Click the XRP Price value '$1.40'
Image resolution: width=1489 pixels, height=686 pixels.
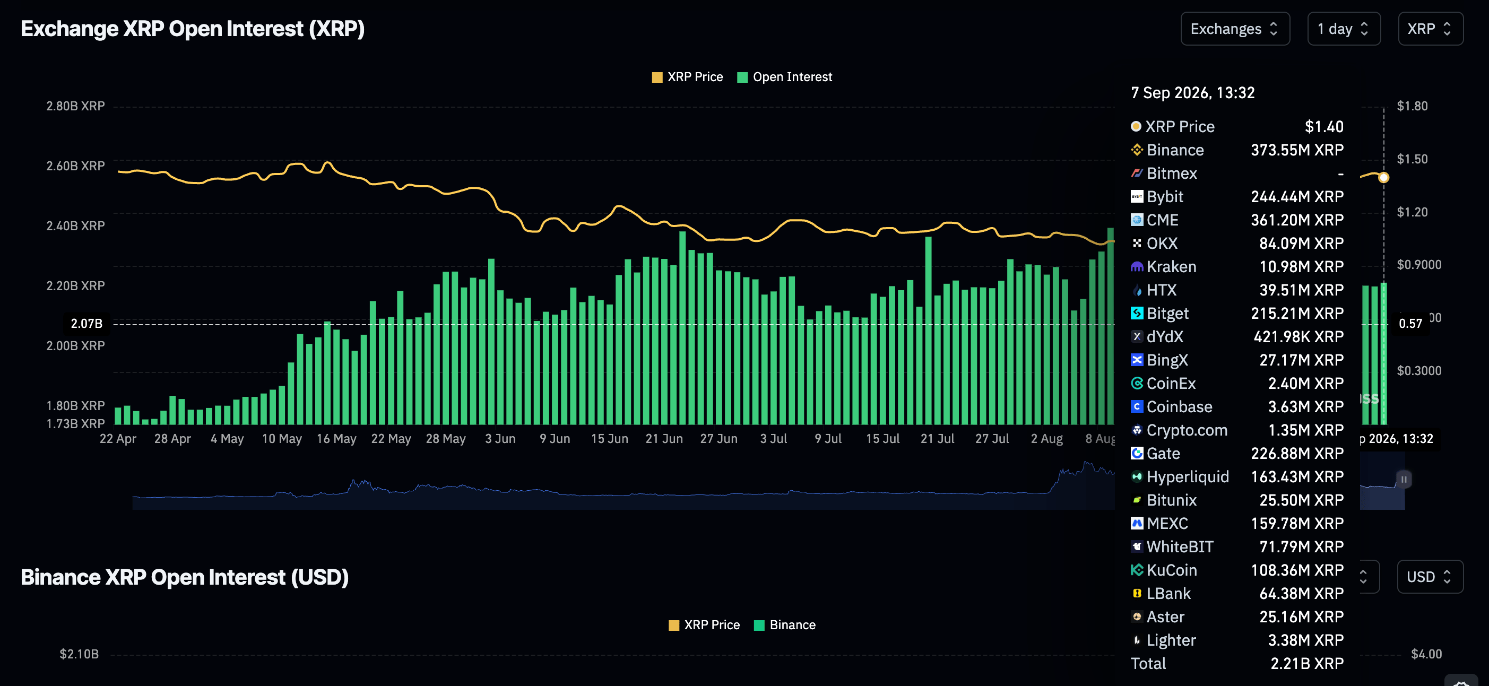point(1324,127)
